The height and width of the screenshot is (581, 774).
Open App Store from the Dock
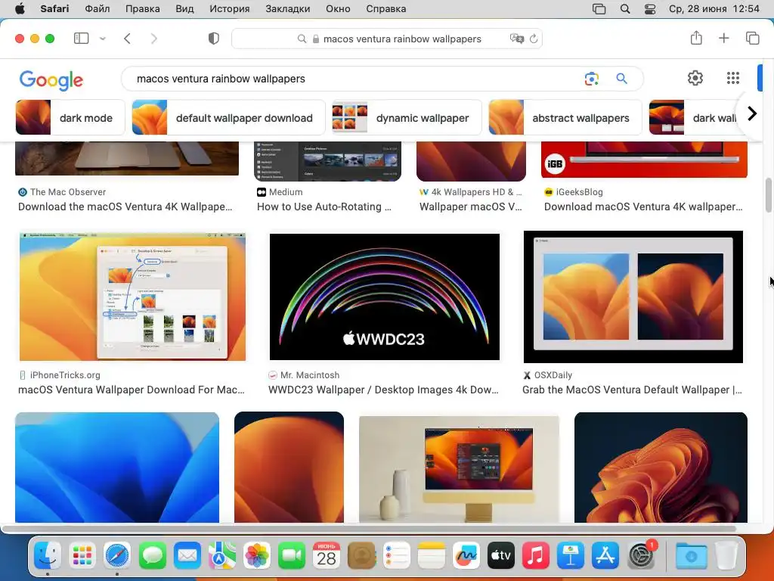point(605,556)
